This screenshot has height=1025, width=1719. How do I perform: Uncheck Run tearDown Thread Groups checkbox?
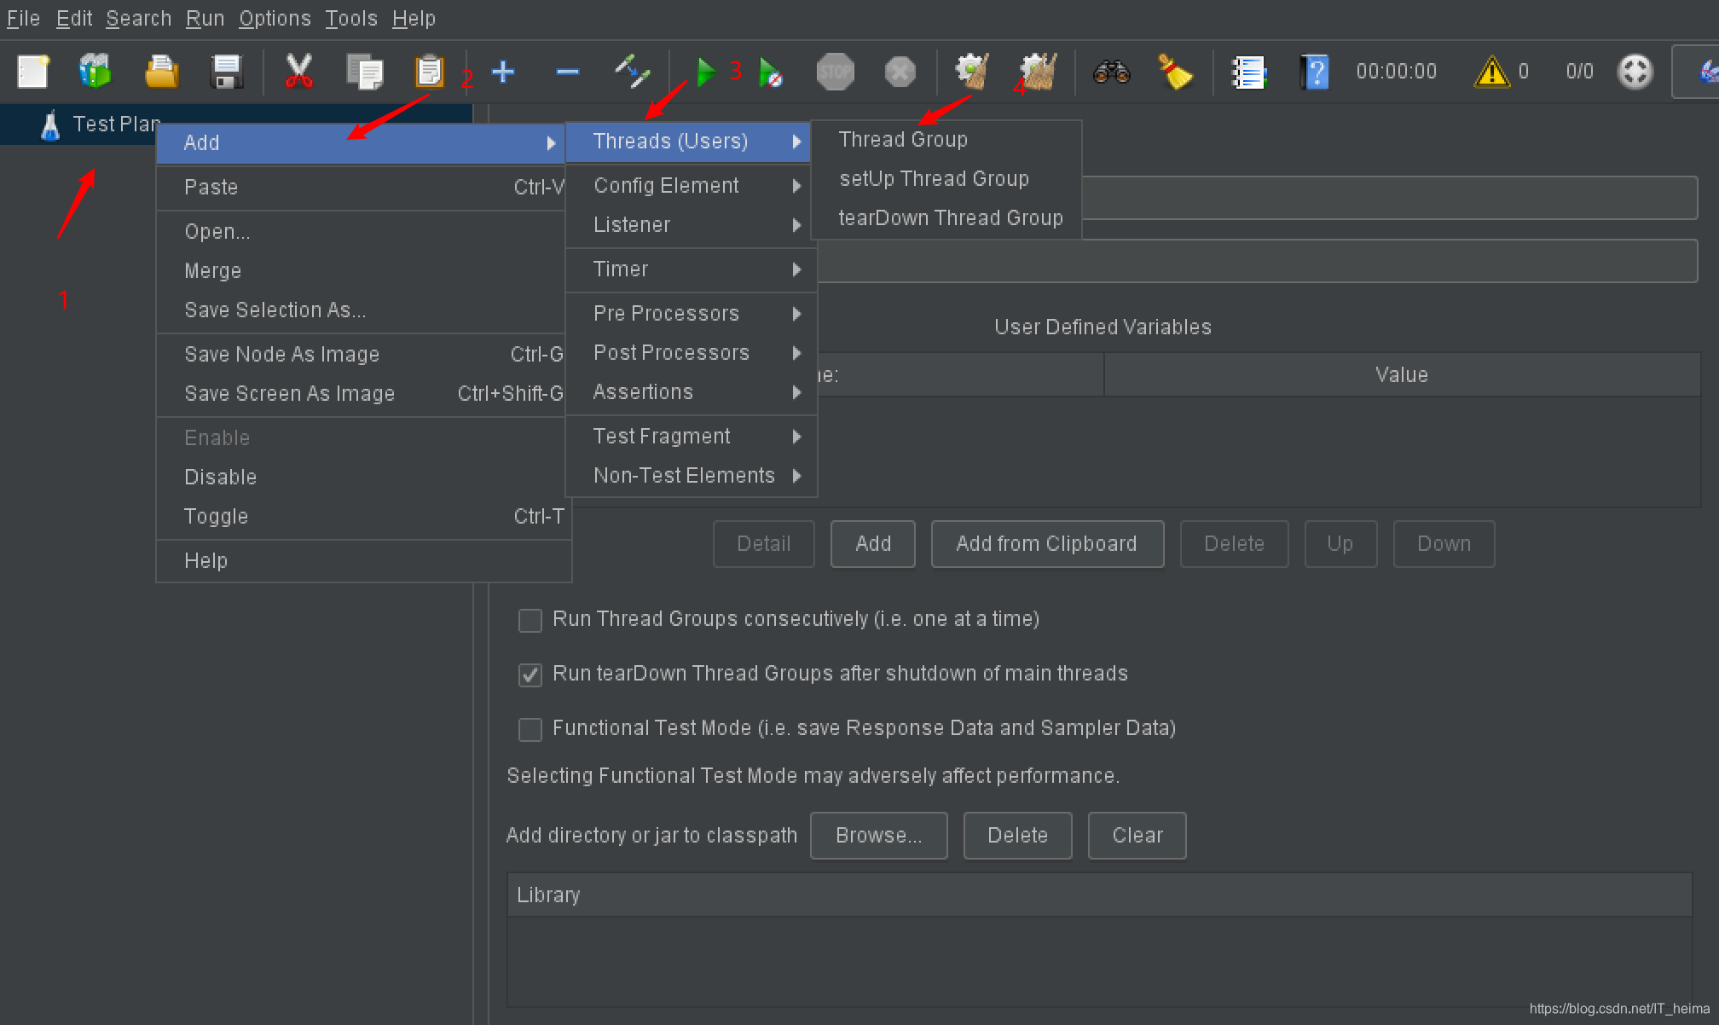530,675
